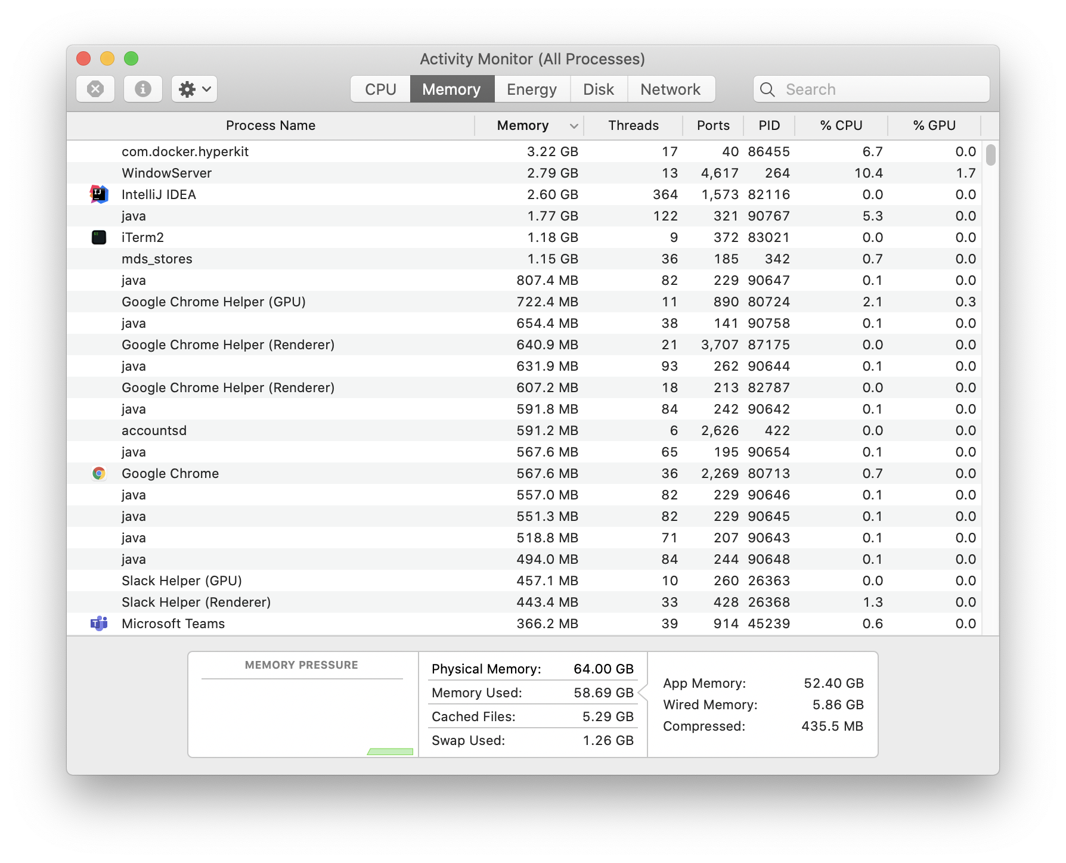This screenshot has width=1066, height=863.
Task: Click the 10.4 % CPU value
Action: click(868, 173)
